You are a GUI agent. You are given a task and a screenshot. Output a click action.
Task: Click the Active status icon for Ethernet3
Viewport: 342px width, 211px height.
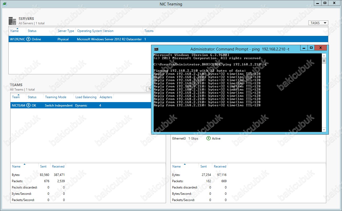tap(209, 138)
